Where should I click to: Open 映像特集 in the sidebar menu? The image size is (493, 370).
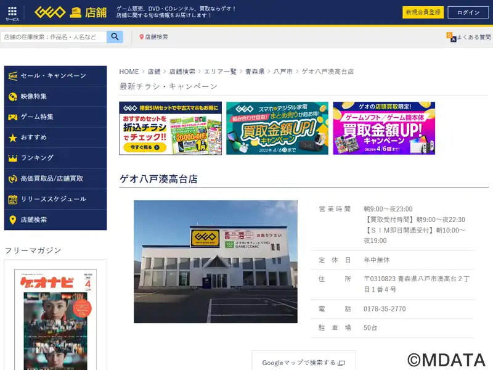[55, 97]
